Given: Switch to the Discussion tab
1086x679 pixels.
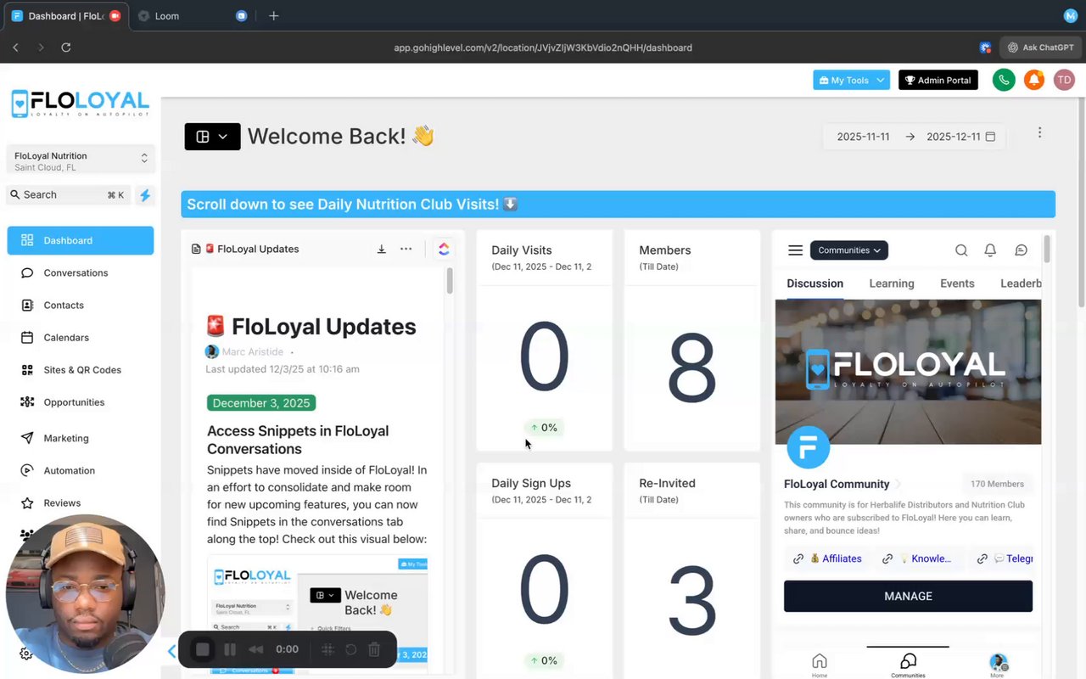Looking at the screenshot, I should click(x=814, y=283).
